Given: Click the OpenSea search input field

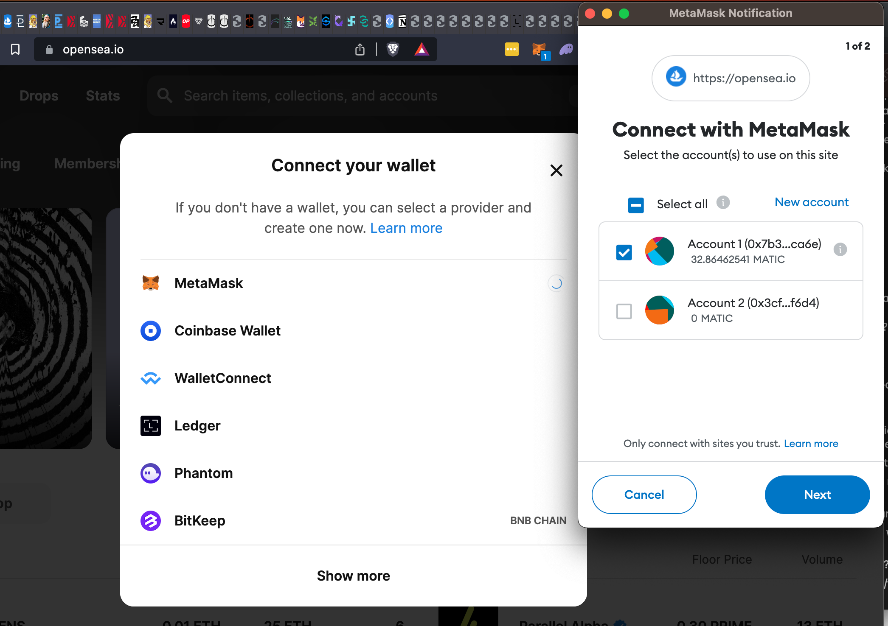Looking at the screenshot, I should tap(363, 96).
